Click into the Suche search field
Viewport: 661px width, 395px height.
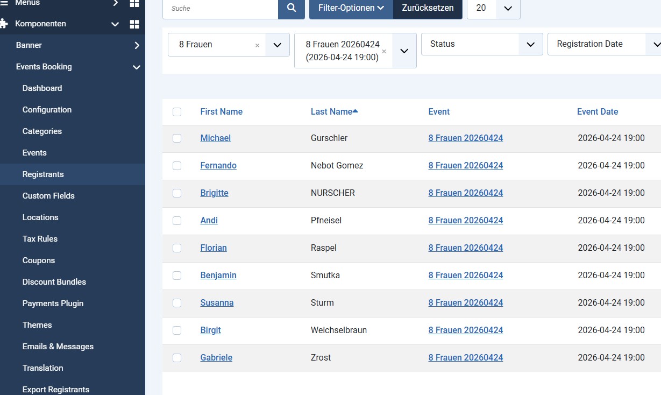(221, 8)
